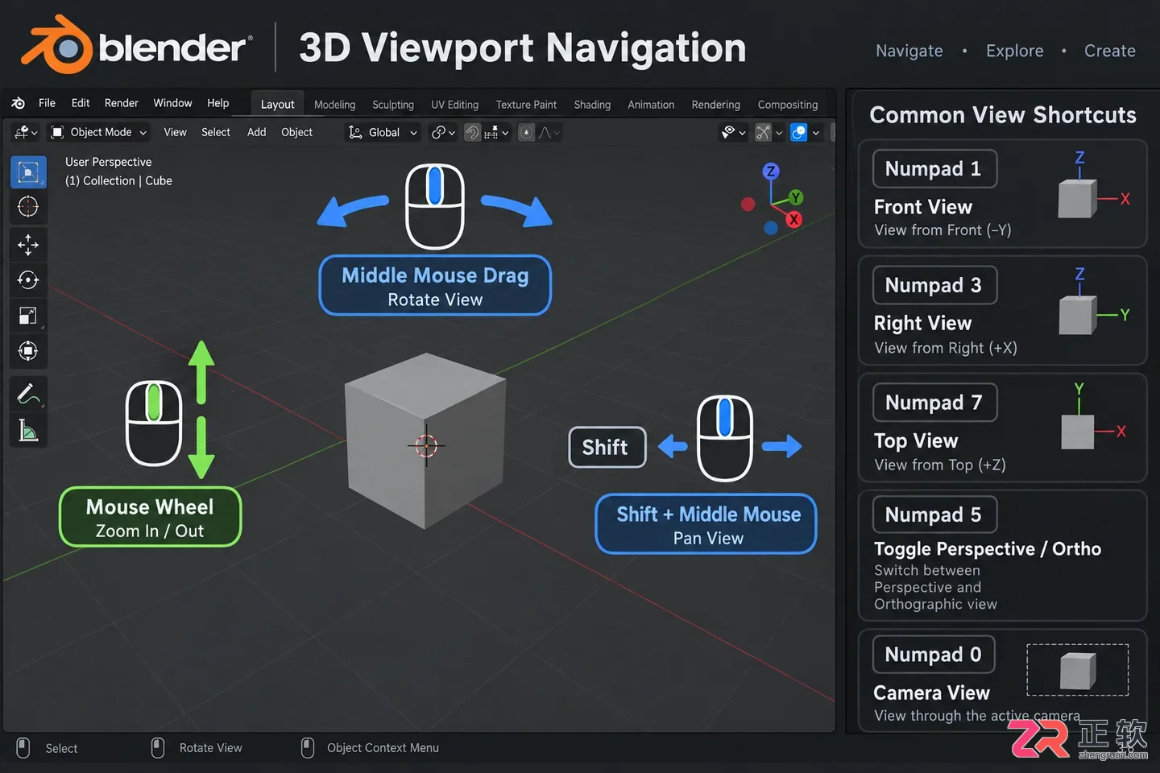
Task: Open the Help menu
Action: pos(217,103)
